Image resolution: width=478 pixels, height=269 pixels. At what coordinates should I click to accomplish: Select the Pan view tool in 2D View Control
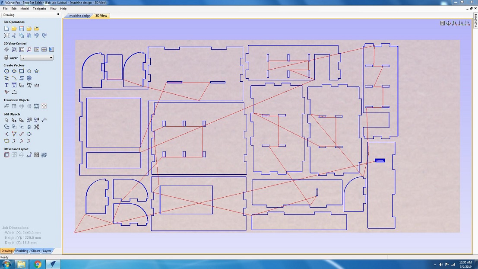point(6,49)
